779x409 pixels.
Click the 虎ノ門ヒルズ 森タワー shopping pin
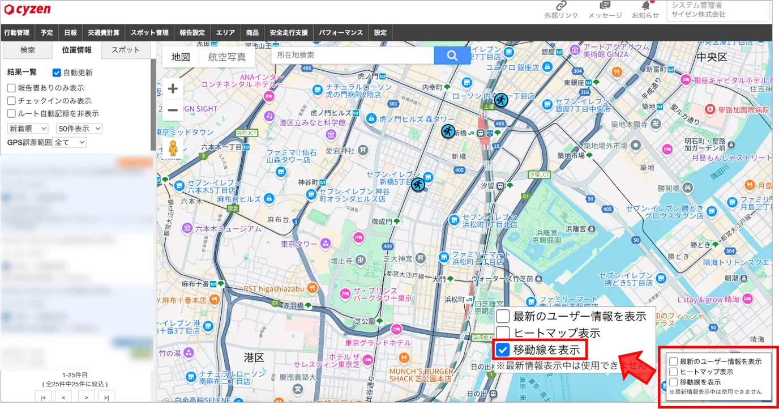tap(371, 119)
